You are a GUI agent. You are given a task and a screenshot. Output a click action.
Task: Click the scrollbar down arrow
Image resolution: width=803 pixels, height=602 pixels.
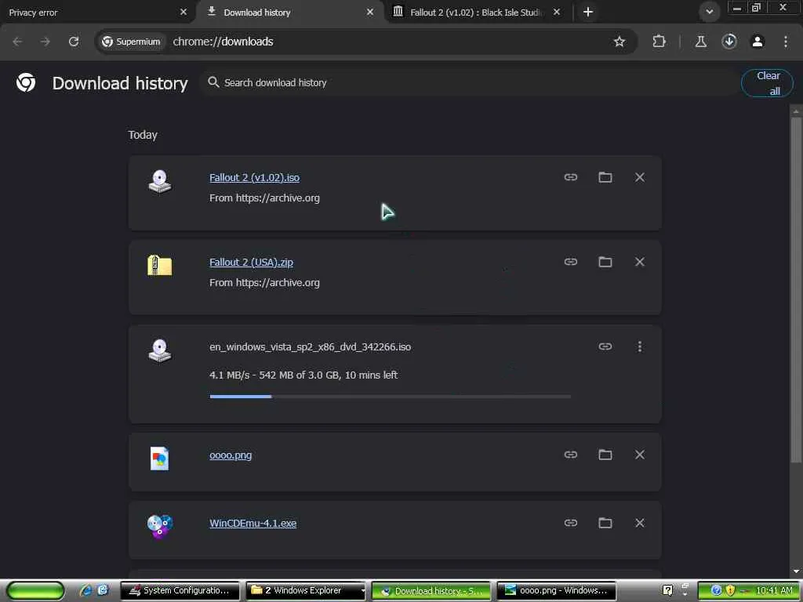[796, 571]
